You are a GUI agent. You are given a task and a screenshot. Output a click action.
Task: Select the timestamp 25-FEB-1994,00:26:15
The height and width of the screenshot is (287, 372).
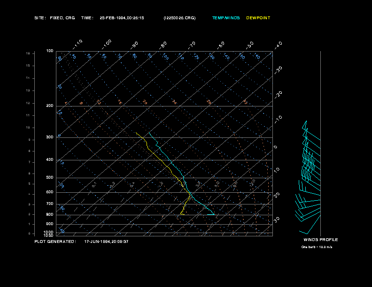click(122, 18)
